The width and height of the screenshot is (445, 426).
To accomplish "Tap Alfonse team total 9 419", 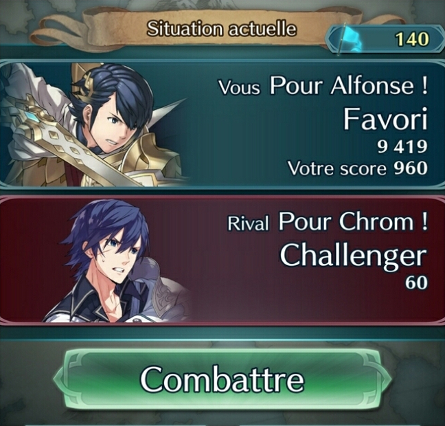I will (402, 147).
